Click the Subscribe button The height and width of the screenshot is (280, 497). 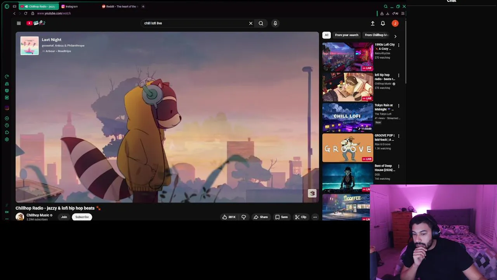point(82,217)
